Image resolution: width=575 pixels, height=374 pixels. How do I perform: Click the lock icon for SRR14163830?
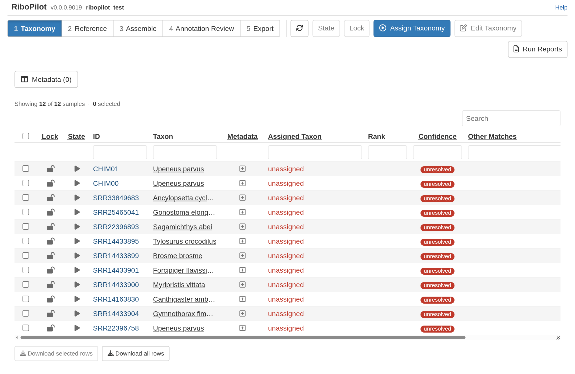[x=50, y=299]
